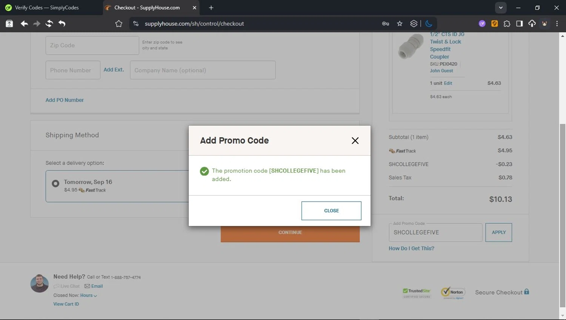Viewport: 566px width, 320px height.
Task: View site information icon in address bar
Action: coord(136,23)
